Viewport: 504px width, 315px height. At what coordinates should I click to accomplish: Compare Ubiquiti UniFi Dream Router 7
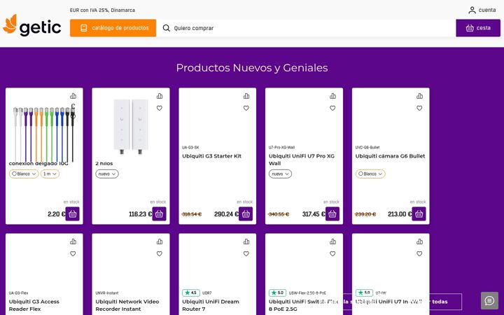point(246,241)
